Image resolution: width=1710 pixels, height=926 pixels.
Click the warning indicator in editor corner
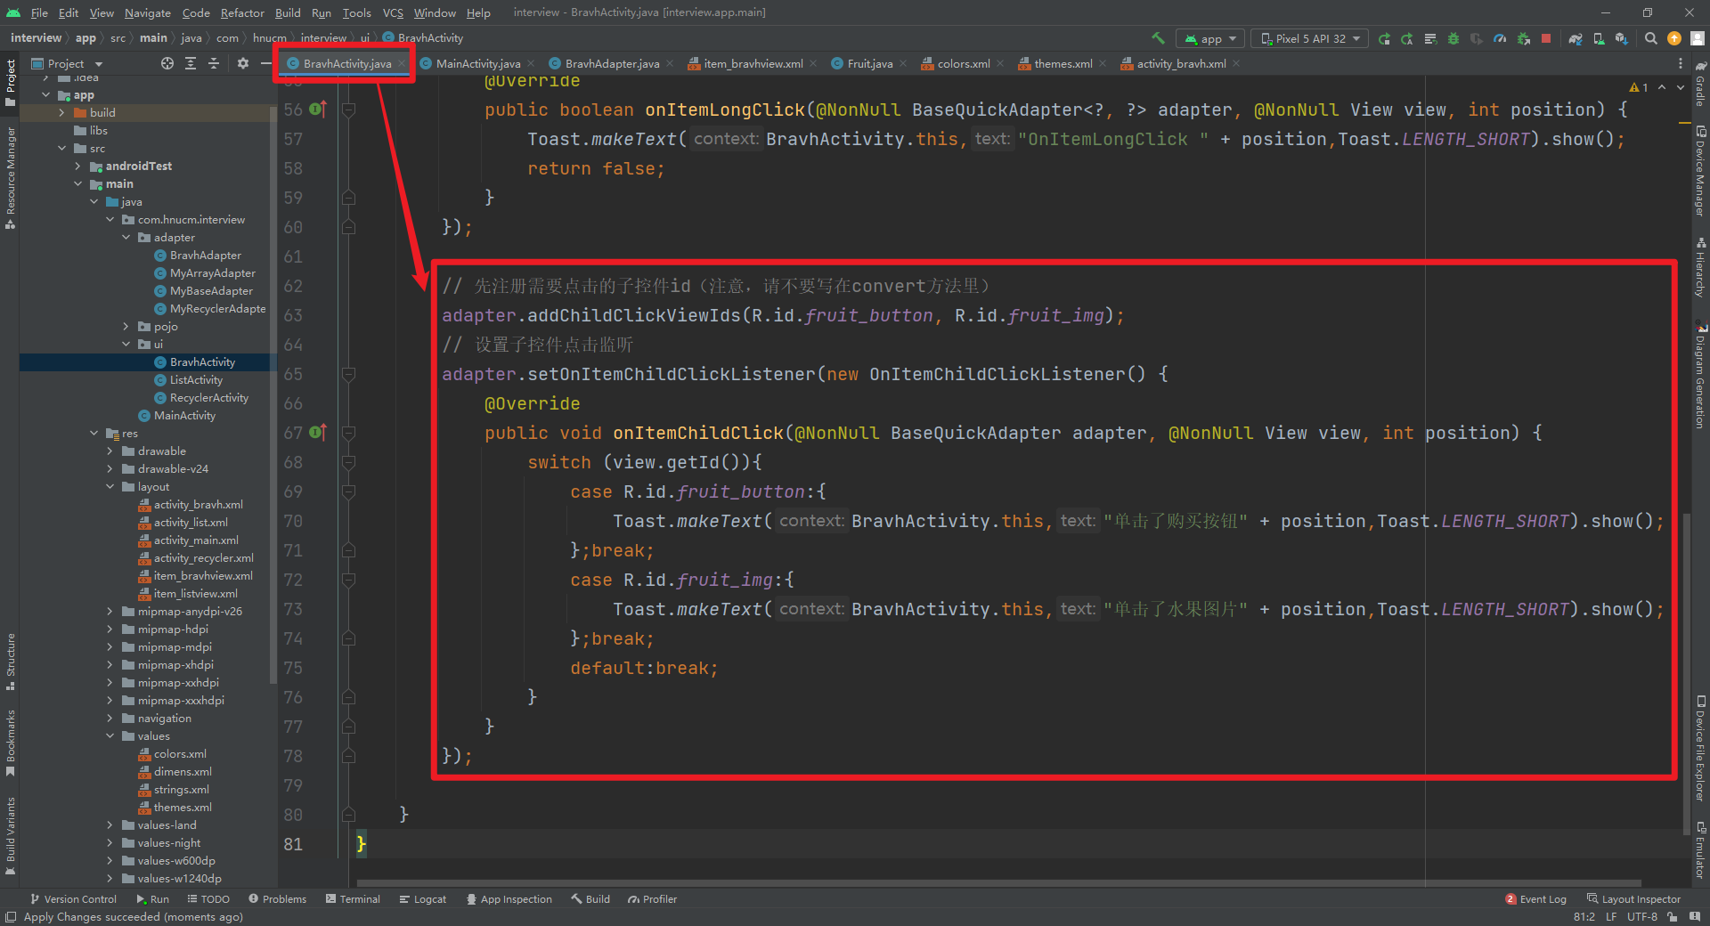1639,87
